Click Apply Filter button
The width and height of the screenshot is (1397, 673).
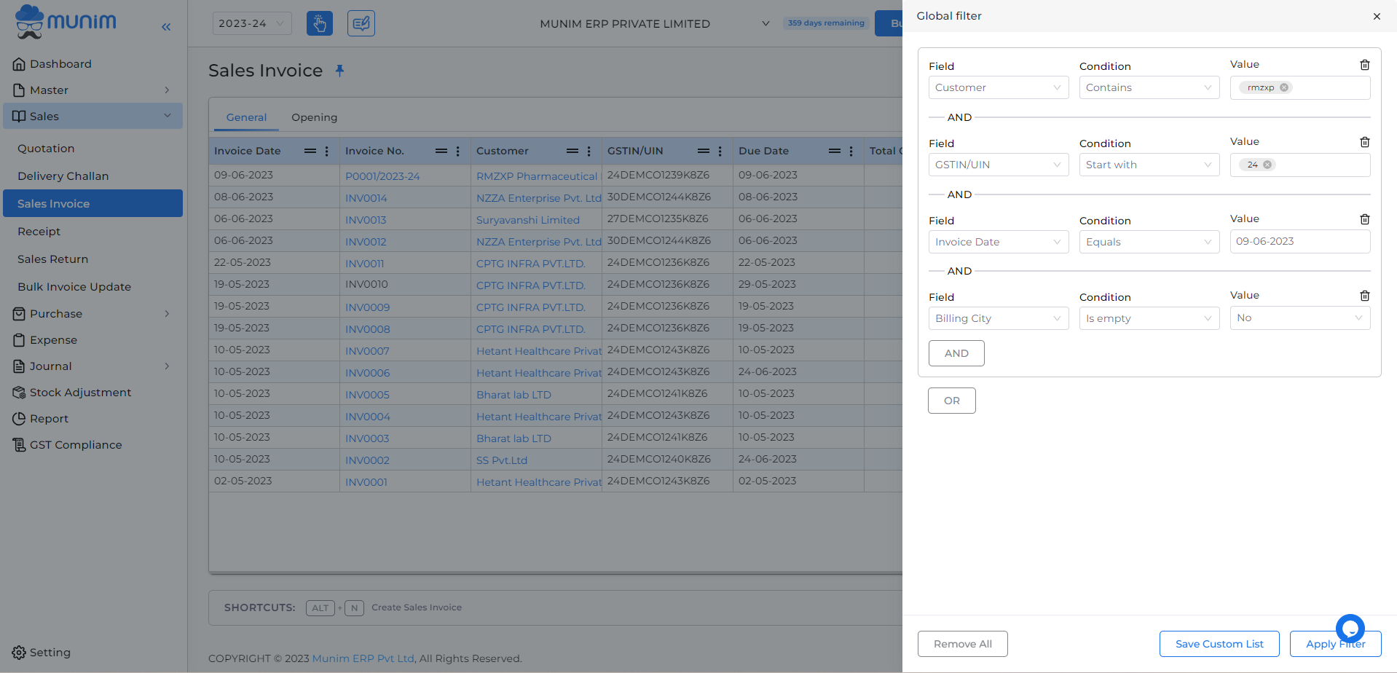coord(1335,644)
